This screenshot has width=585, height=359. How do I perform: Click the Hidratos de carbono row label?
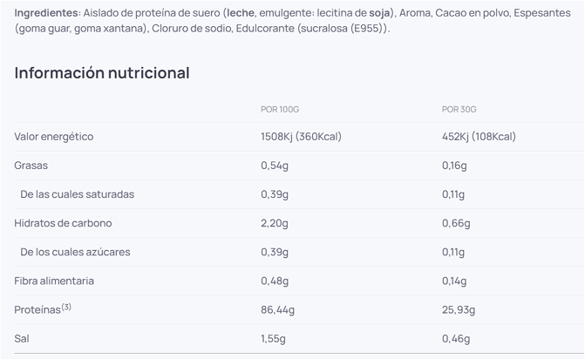[x=63, y=223]
